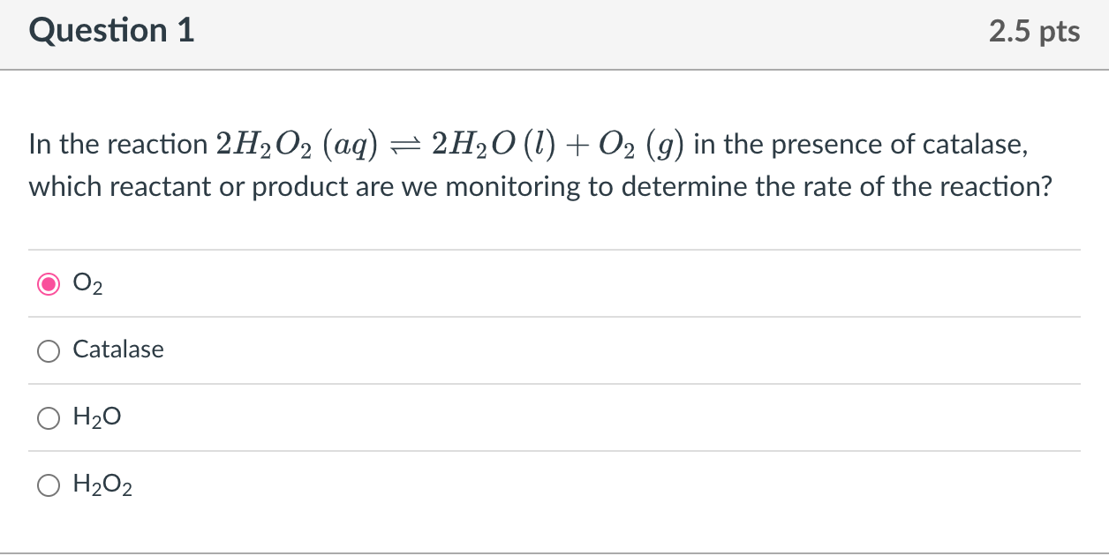
Task: Pick the H2O2 radio button
Action: click(49, 485)
